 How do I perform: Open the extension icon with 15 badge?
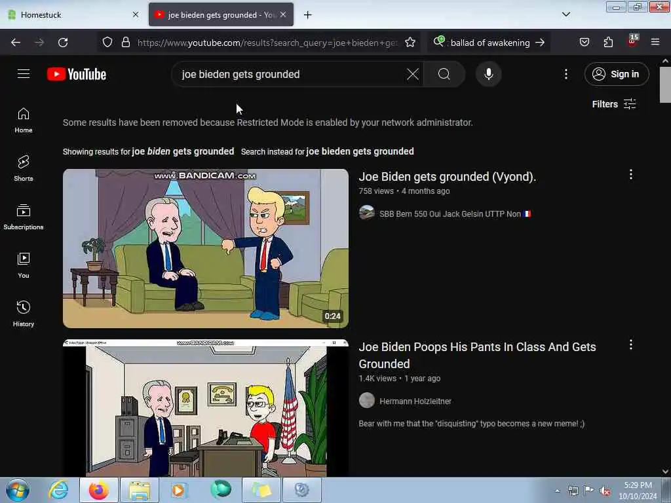[632, 41]
